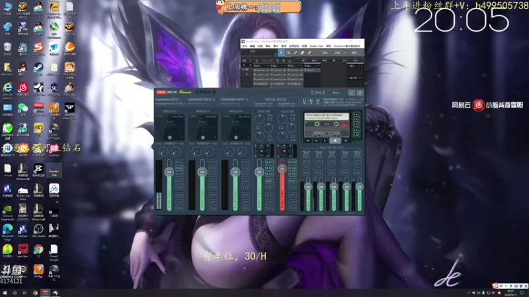Click the VBAN button in Voicemeeter
The width and height of the screenshot is (529, 297).
pyautogui.click(x=318, y=92)
